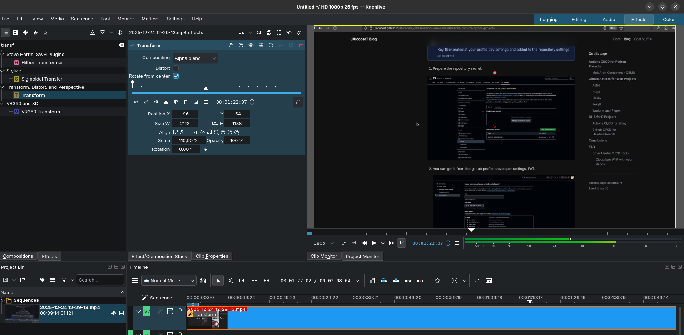Delete the selected clip in Project Bin
Image resolution: width=684 pixels, height=335 pixels.
33,280
